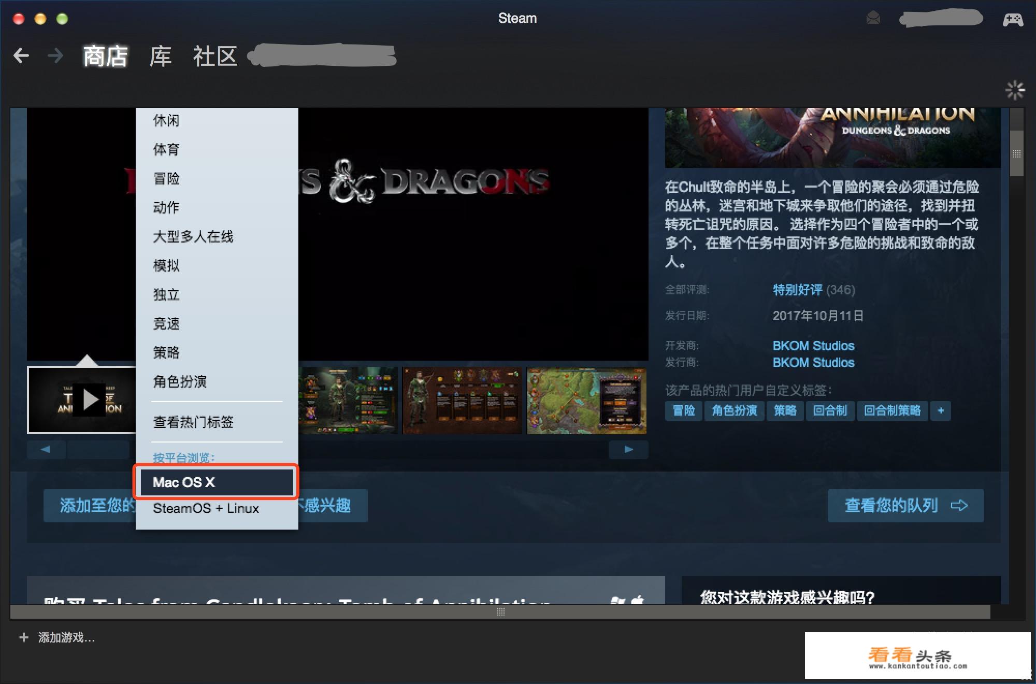
Task: Click the horizontal scrollbar at bottom
Action: pos(500,612)
